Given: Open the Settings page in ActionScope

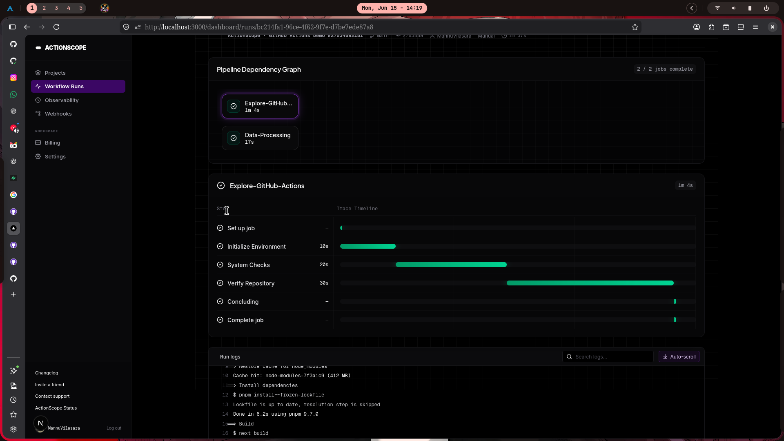Looking at the screenshot, I should pyautogui.click(x=78, y=156).
